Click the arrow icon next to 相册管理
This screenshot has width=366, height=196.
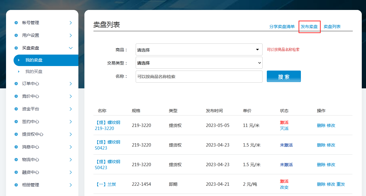(x=71, y=185)
